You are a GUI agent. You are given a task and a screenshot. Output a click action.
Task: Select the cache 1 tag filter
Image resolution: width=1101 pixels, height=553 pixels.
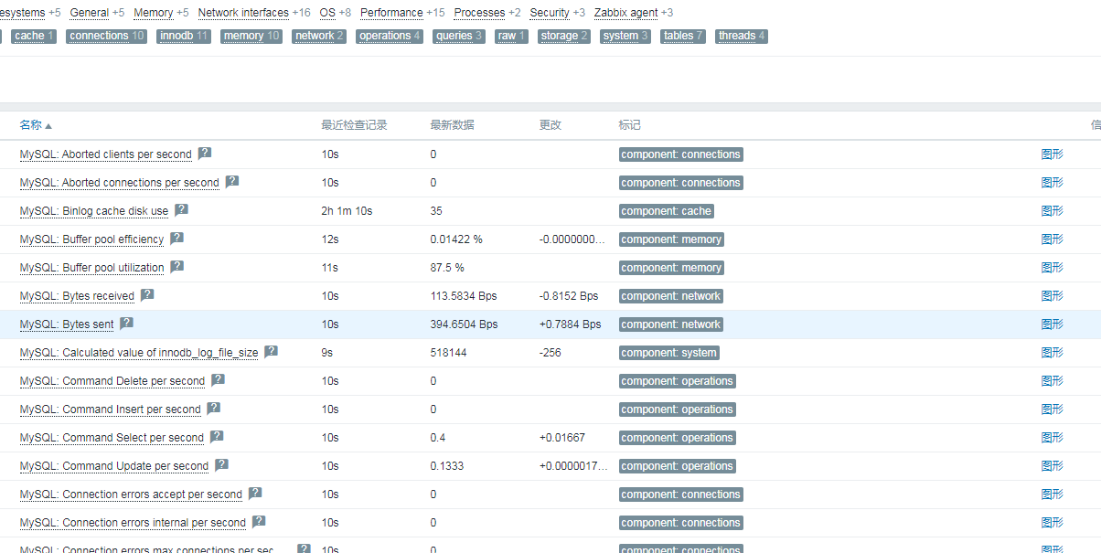pos(35,36)
